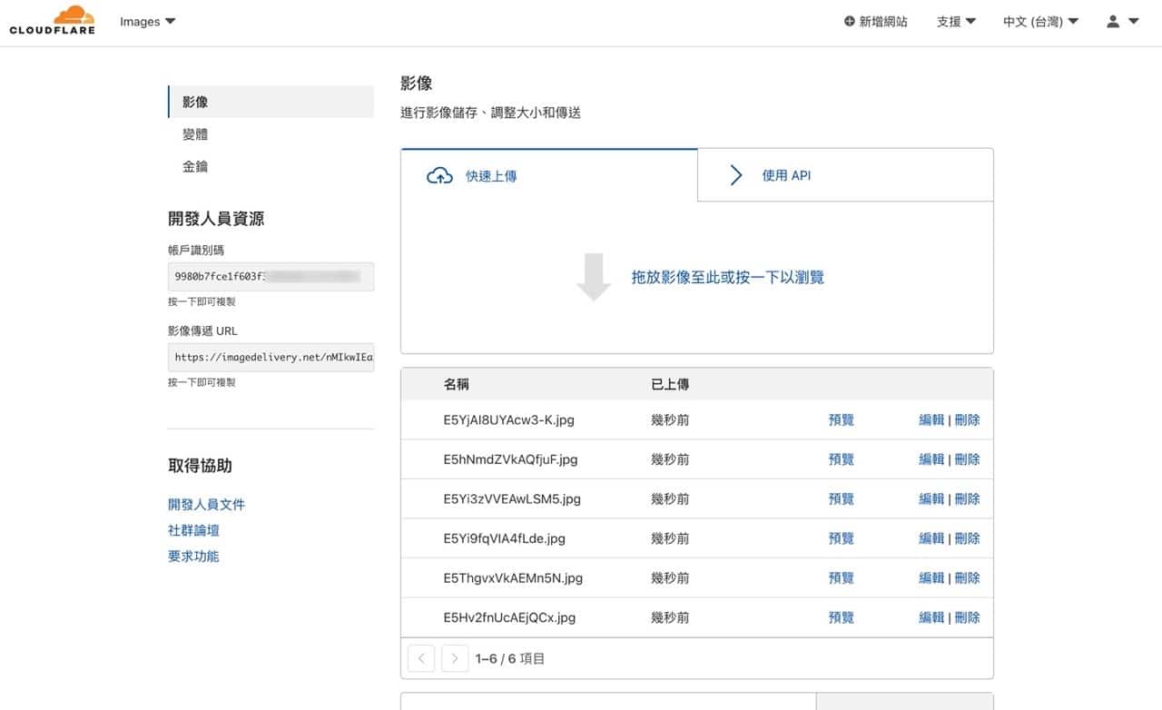The image size is (1162, 710).
Task: Open the Images product dropdown
Action: coord(148,22)
